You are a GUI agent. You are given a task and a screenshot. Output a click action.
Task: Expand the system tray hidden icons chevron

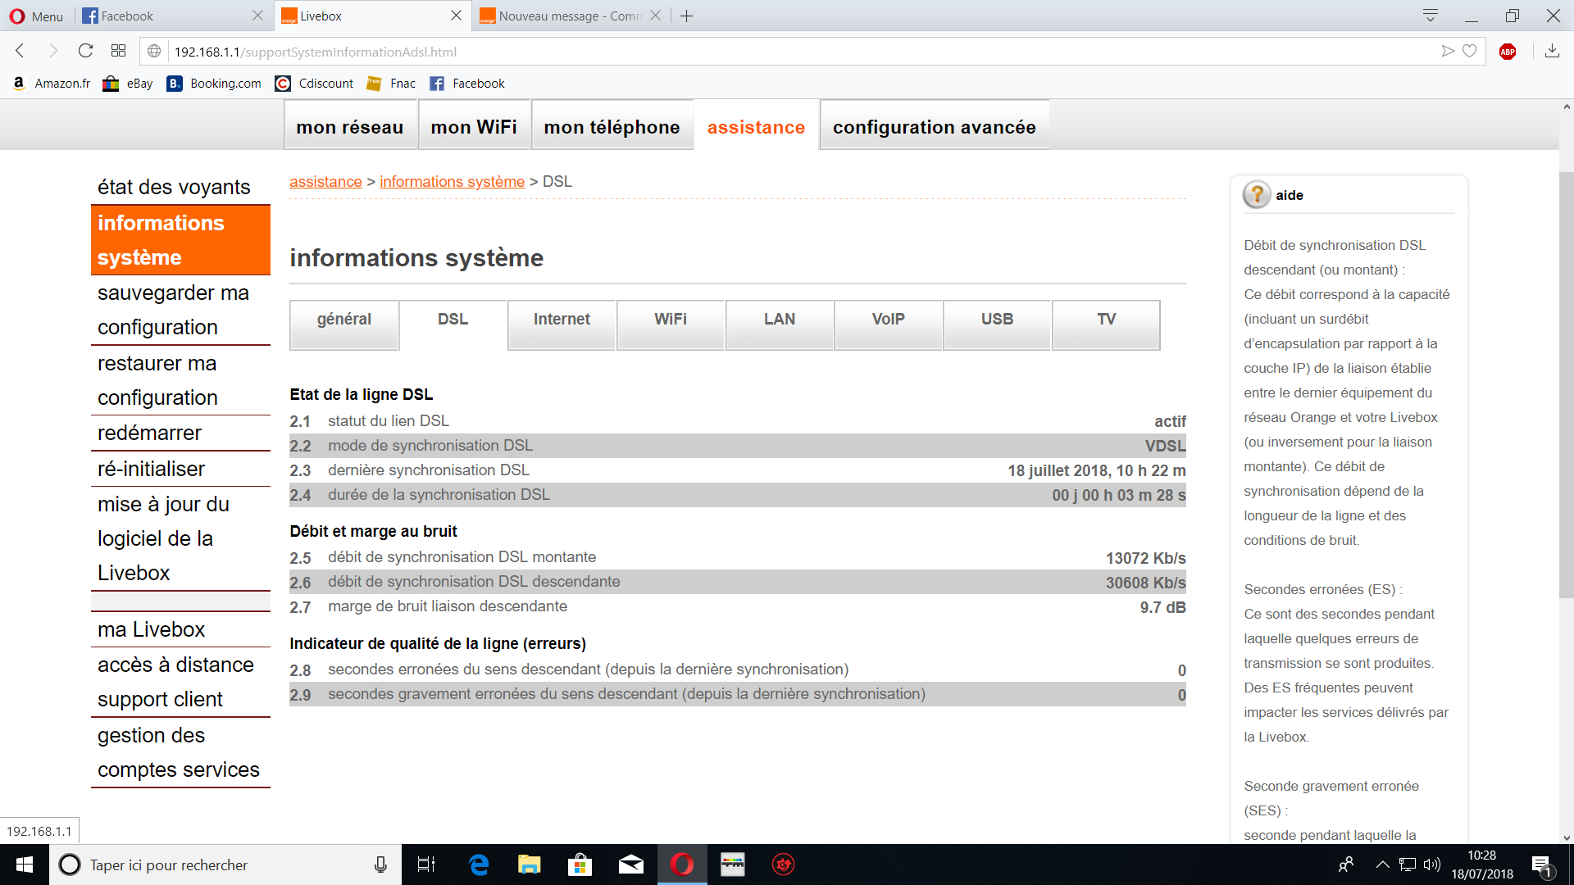[x=1382, y=865]
